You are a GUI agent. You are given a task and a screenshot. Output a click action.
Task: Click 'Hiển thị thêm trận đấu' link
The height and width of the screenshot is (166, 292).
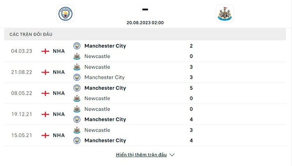point(141,155)
